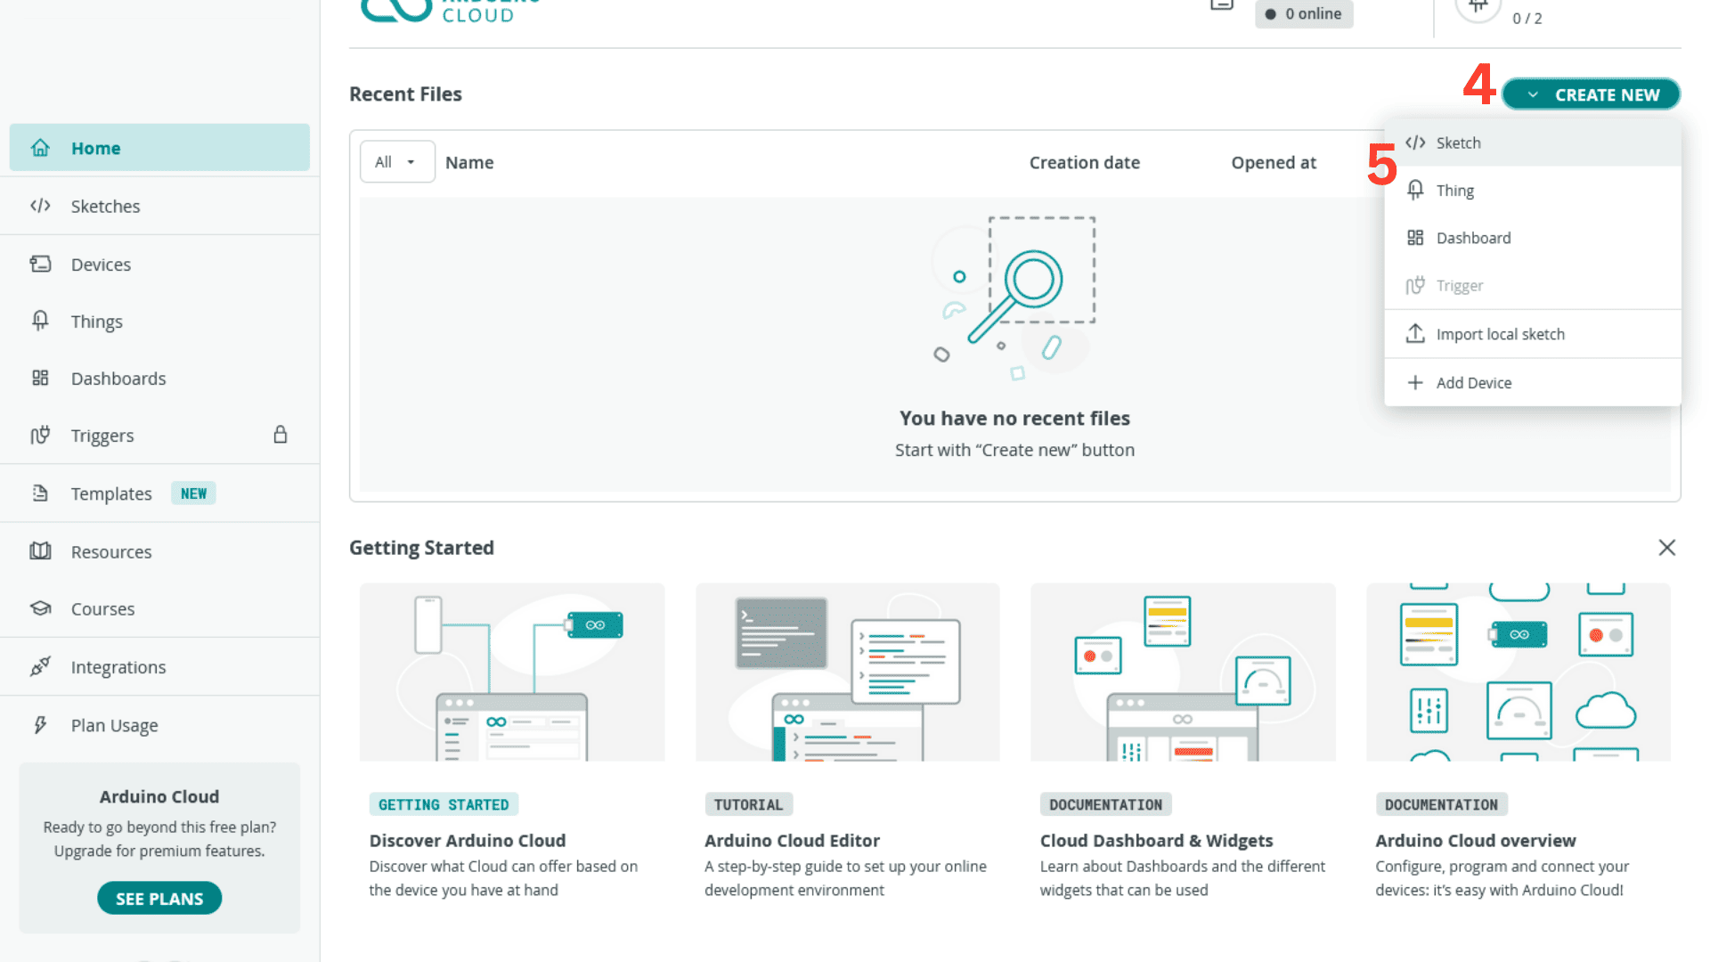Click the Resources book icon in sidebar
This screenshot has height=962, width=1710.
coord(40,550)
